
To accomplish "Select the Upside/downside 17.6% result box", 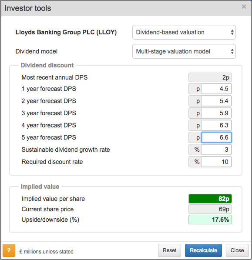I will pyautogui.click(x=210, y=220).
